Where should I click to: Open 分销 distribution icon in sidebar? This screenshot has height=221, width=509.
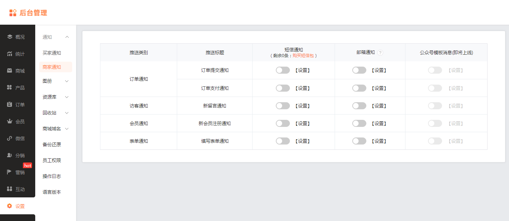pyautogui.click(x=10, y=155)
